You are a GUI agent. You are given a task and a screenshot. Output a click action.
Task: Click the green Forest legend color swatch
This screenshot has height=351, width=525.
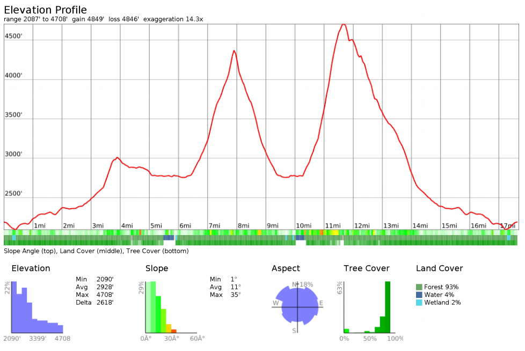coord(419,287)
